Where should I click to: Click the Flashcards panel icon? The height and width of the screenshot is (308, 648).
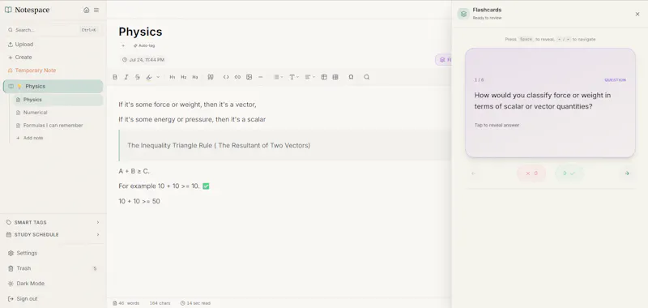[x=463, y=14]
